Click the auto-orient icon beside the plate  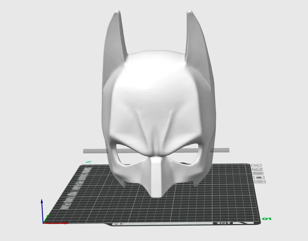tap(257, 169)
